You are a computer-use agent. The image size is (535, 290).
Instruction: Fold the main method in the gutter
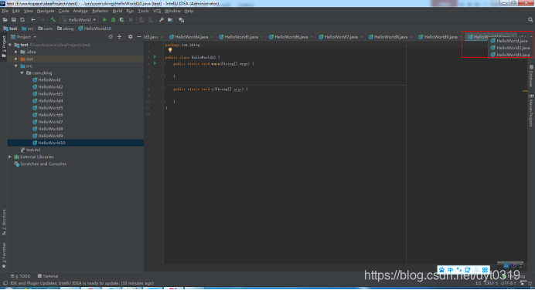(x=163, y=64)
